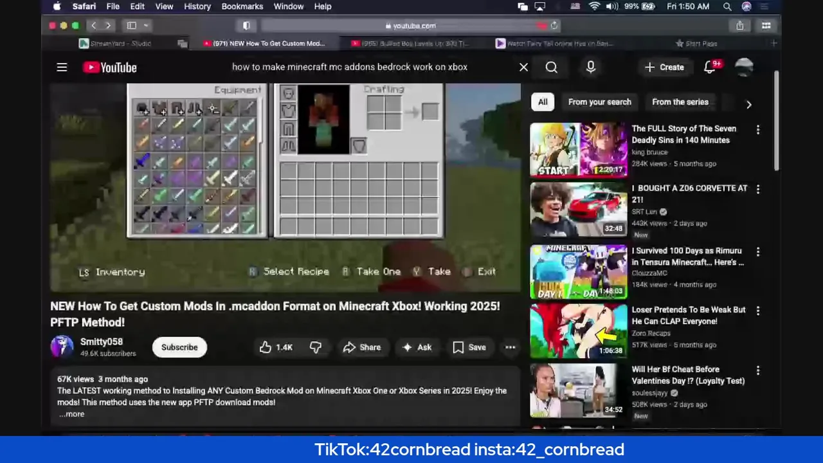Open Wi-Fi status in menu bar
The width and height of the screenshot is (823, 463).
(594, 6)
